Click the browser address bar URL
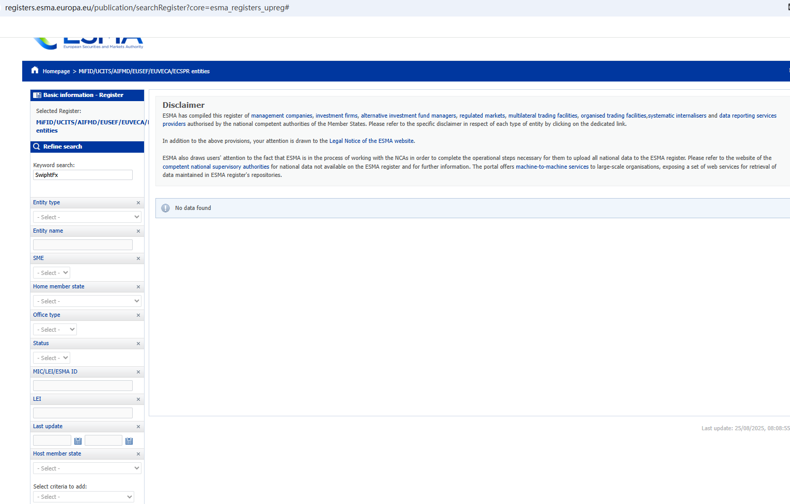The height and width of the screenshot is (504, 790). click(147, 8)
